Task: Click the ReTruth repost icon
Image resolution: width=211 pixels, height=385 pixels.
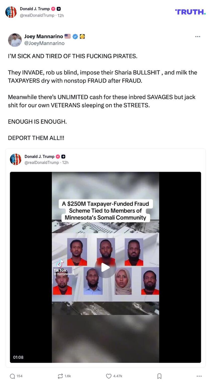Action: tap(60, 376)
